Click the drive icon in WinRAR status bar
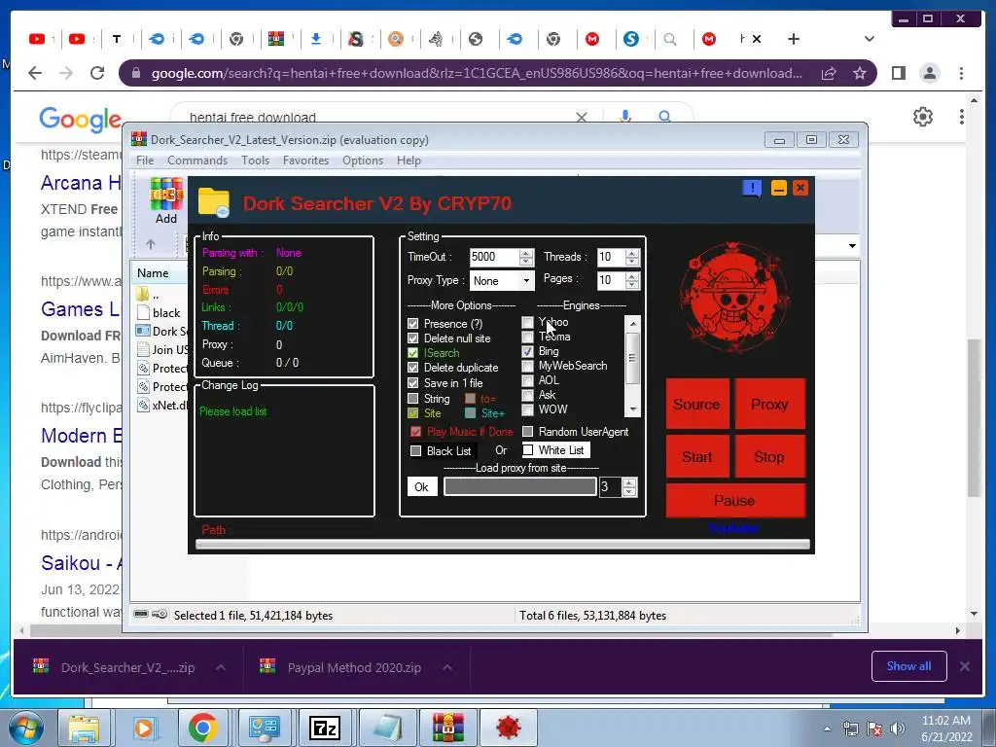The height and width of the screenshot is (747, 996). 142,615
